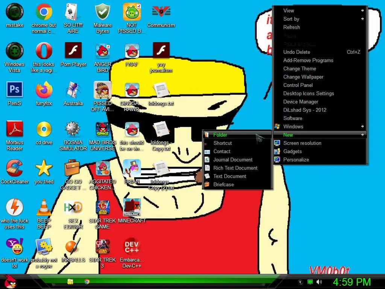Open the 'BOSNIA SIMULATOR' minesweeper icon
The width and height of the screenshot is (385, 289).
[73, 129]
